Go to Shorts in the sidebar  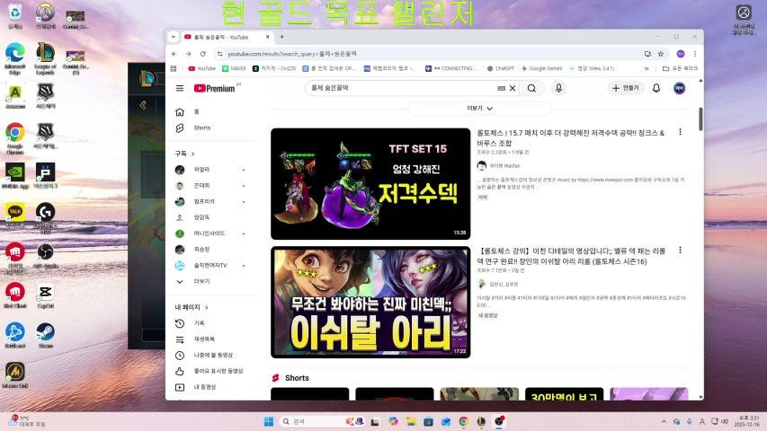201,128
